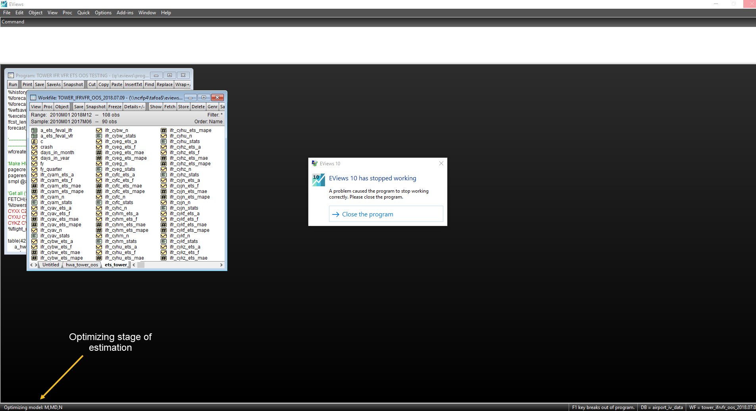This screenshot has height=411, width=756.
Task: Click the ifr_cybw_stats object icon
Action: coord(99,136)
